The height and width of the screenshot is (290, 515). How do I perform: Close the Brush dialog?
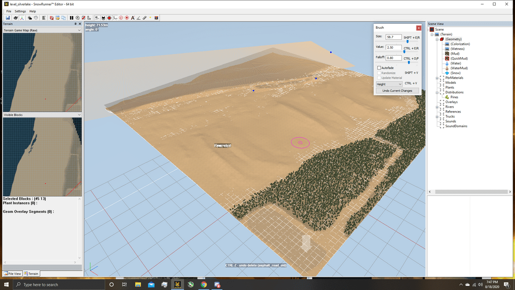[419, 28]
